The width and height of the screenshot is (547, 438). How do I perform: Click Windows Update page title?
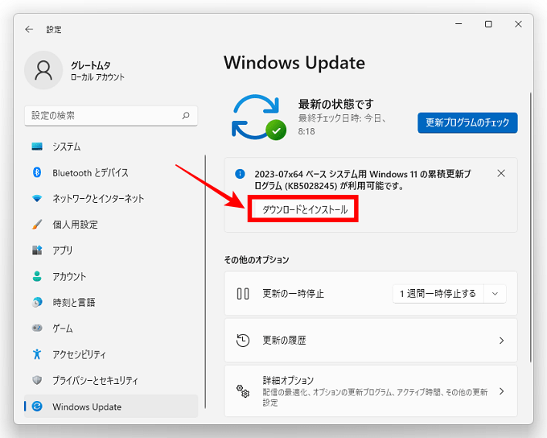pos(294,63)
